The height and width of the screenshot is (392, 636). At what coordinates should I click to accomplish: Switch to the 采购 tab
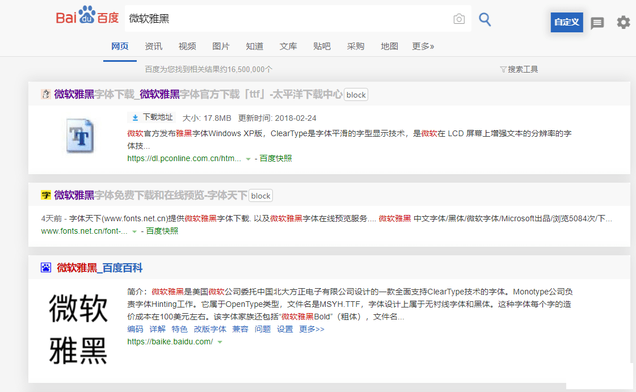coord(355,47)
